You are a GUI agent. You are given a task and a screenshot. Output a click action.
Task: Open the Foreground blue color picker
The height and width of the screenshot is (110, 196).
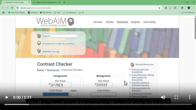[56, 94]
